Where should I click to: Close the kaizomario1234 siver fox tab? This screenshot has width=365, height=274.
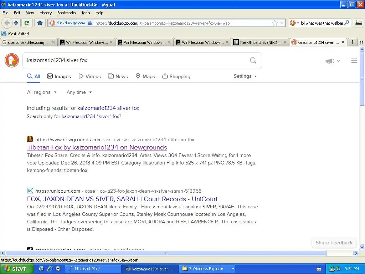pos(343,42)
